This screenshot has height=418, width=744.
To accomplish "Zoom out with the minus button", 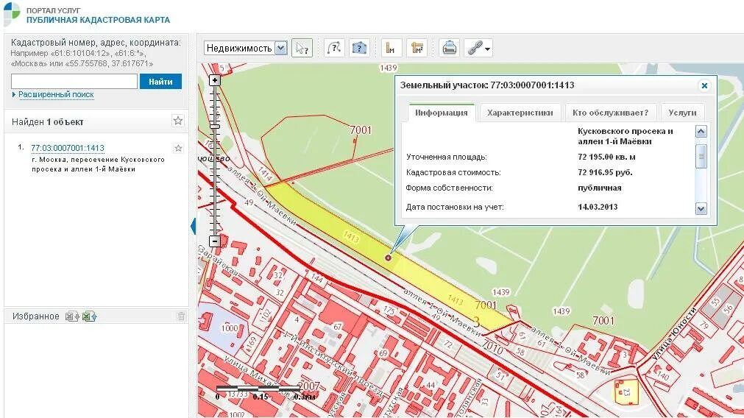I will point(214,241).
